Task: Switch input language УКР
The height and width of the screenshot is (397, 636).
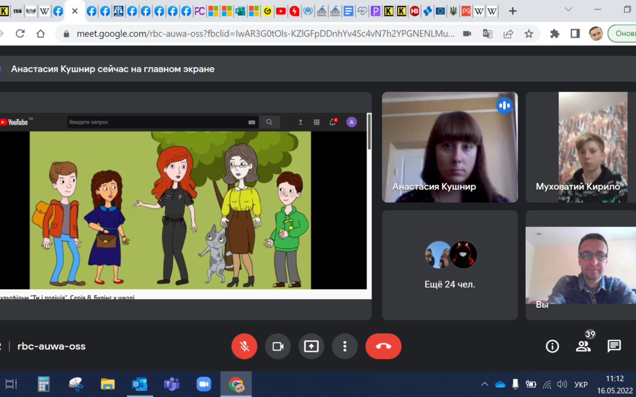Action: point(581,385)
